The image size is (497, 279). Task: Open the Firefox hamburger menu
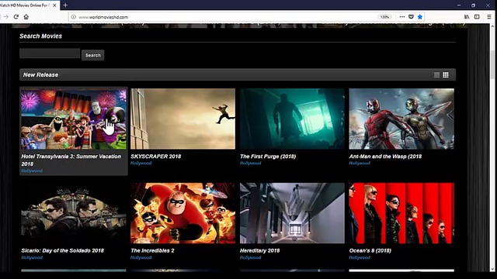[x=489, y=17]
